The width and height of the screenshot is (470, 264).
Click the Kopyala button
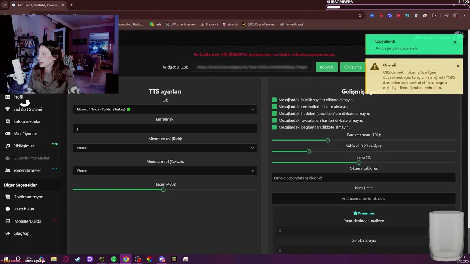pos(326,67)
